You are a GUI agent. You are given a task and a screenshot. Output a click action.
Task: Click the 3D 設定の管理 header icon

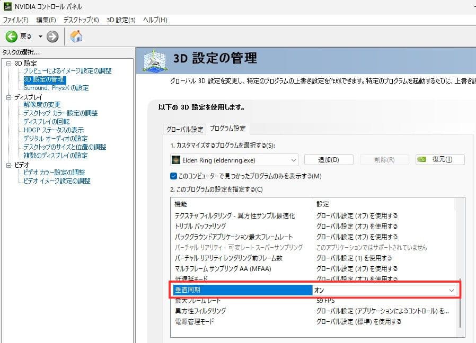coord(155,61)
